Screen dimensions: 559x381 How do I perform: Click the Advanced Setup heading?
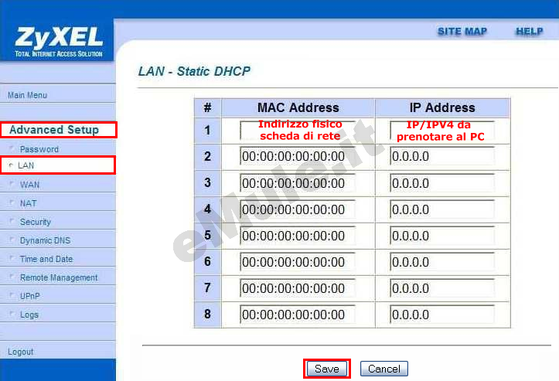(54, 130)
